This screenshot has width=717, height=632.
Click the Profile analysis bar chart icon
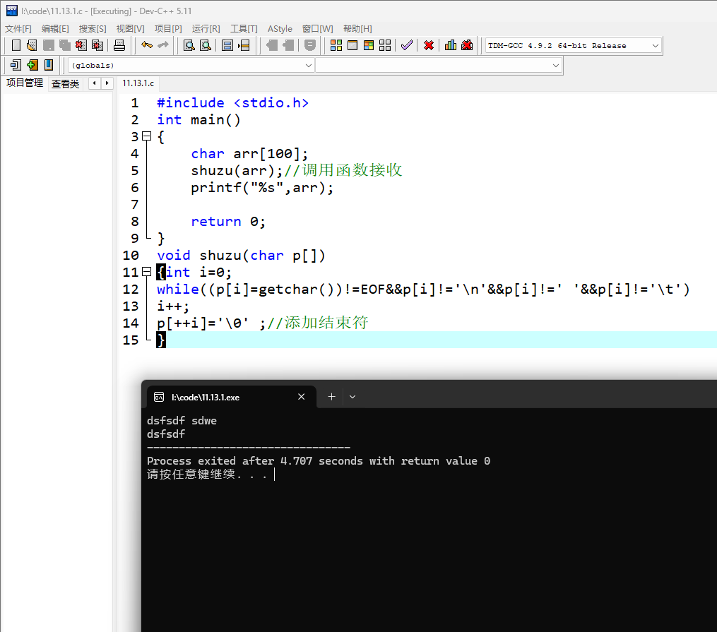tap(451, 45)
